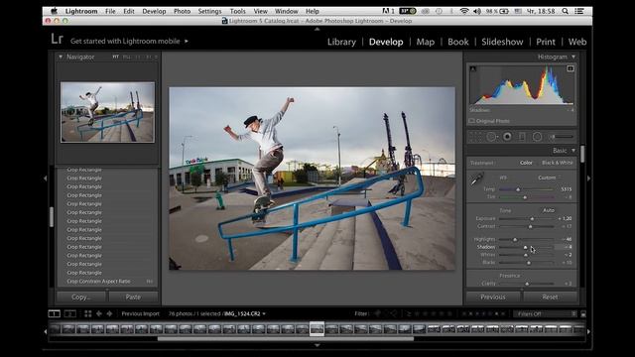Click the Highlights slider handle

pyautogui.click(x=515, y=239)
